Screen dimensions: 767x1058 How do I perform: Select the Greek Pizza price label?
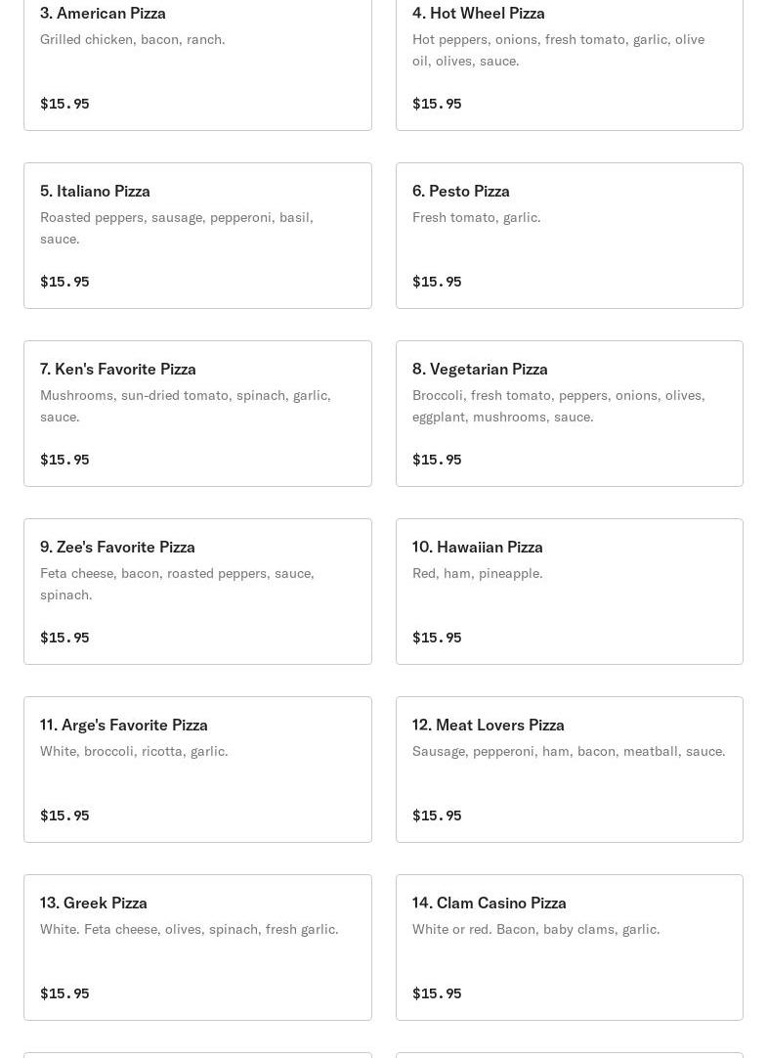pos(64,993)
